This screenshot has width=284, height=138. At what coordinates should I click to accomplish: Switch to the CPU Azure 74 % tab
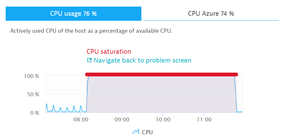tap(211, 14)
